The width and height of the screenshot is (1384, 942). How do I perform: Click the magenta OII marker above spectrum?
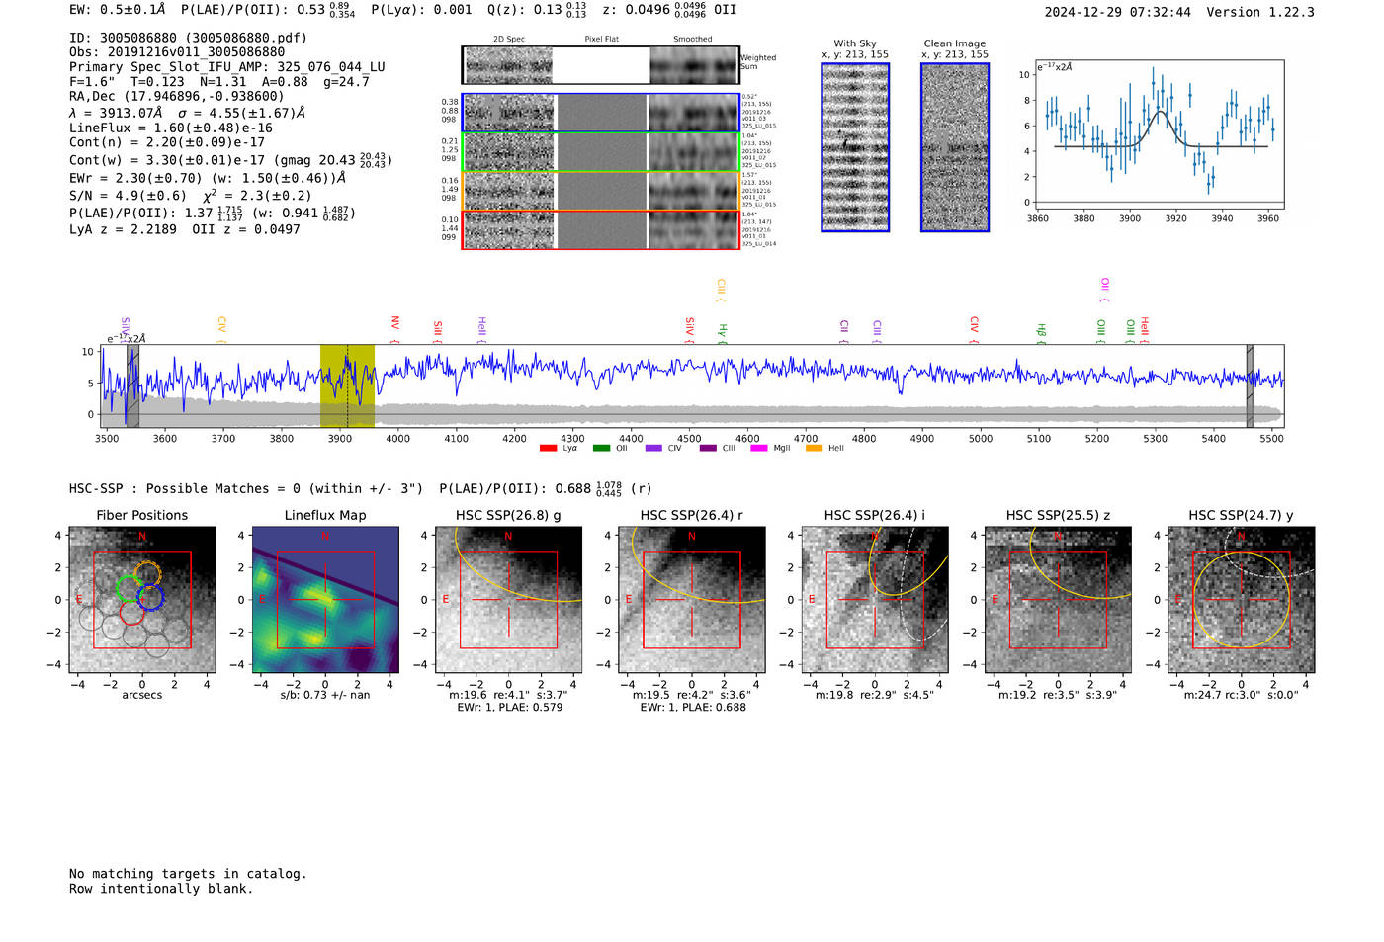point(1104,290)
